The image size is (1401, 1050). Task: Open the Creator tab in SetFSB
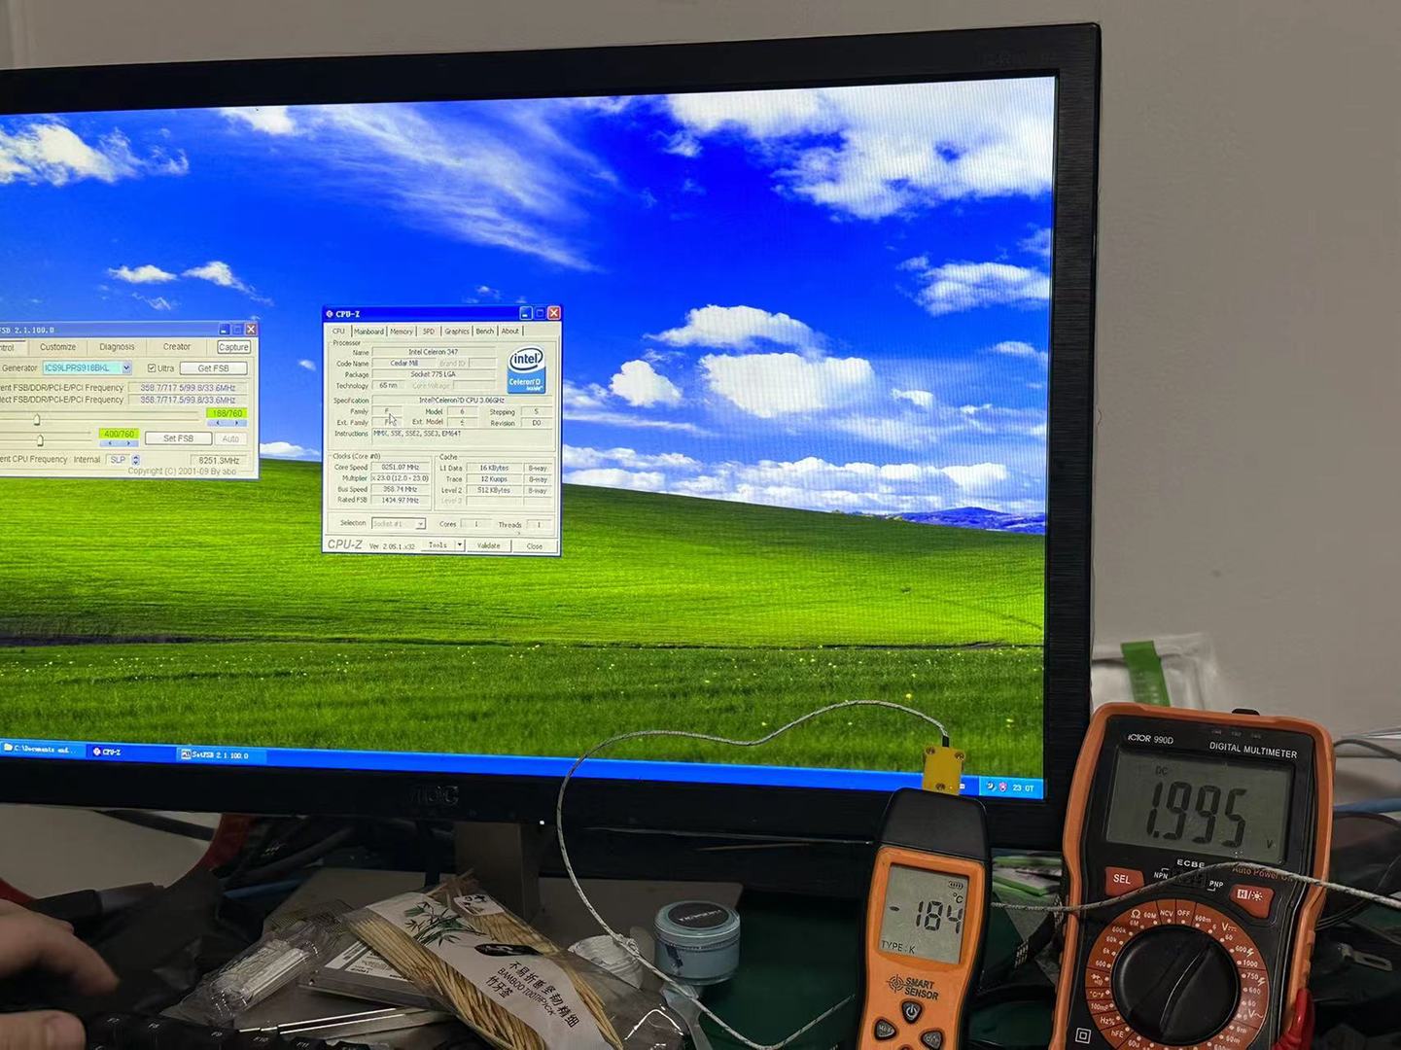click(x=177, y=347)
